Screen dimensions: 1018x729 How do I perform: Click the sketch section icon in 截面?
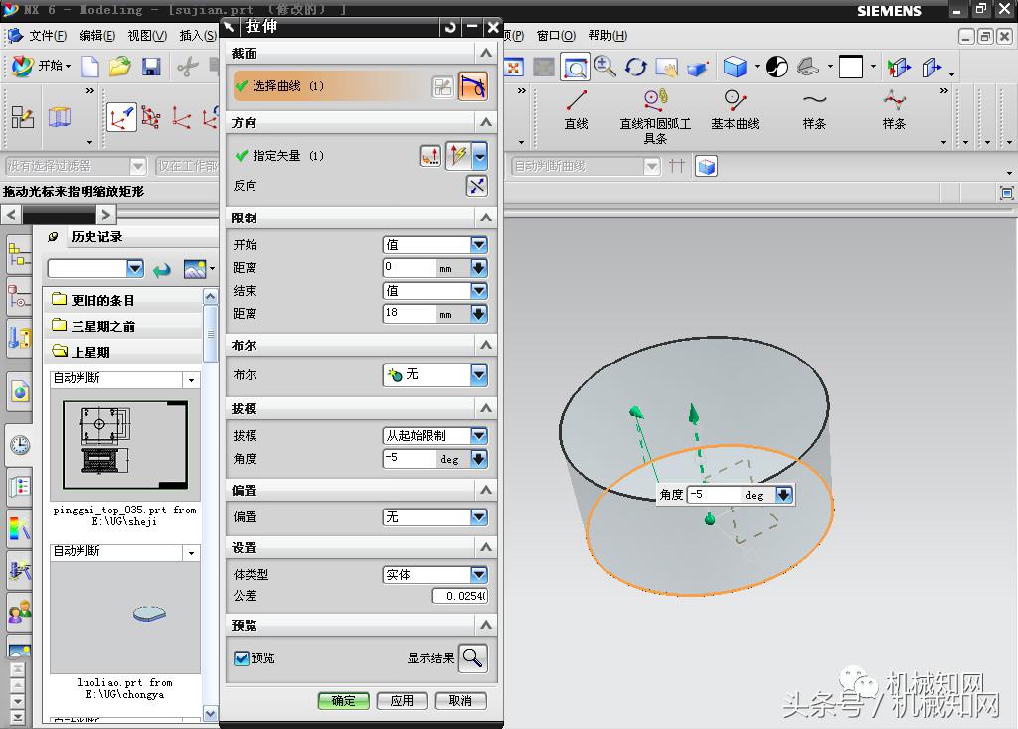pyautogui.click(x=443, y=87)
